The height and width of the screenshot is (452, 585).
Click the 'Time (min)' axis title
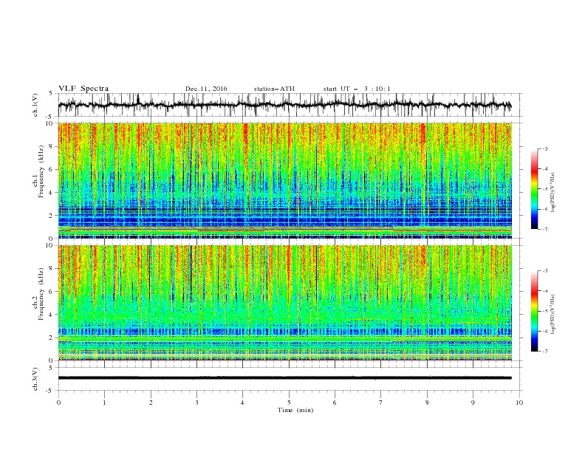(x=295, y=410)
